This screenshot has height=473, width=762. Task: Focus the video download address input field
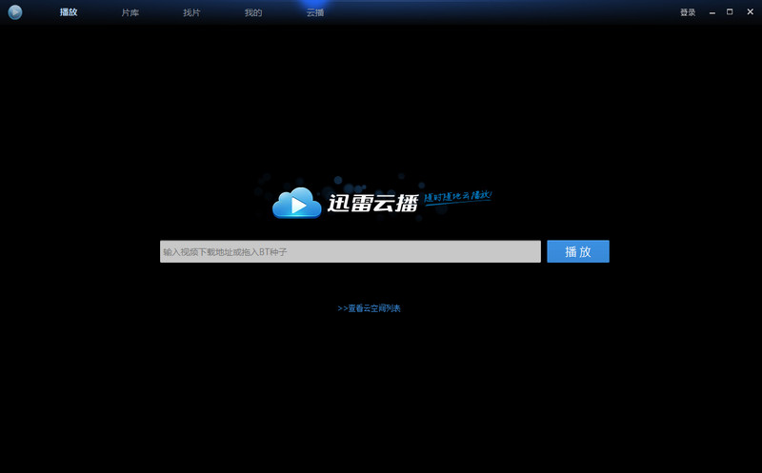[351, 251]
